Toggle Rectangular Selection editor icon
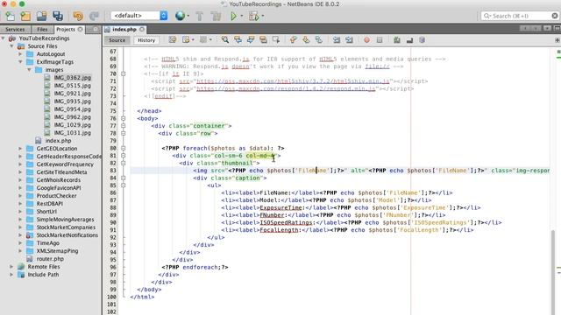 tap(276, 40)
